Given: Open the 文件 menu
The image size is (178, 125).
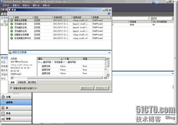Looking at the screenshot, I should click(6, 5).
